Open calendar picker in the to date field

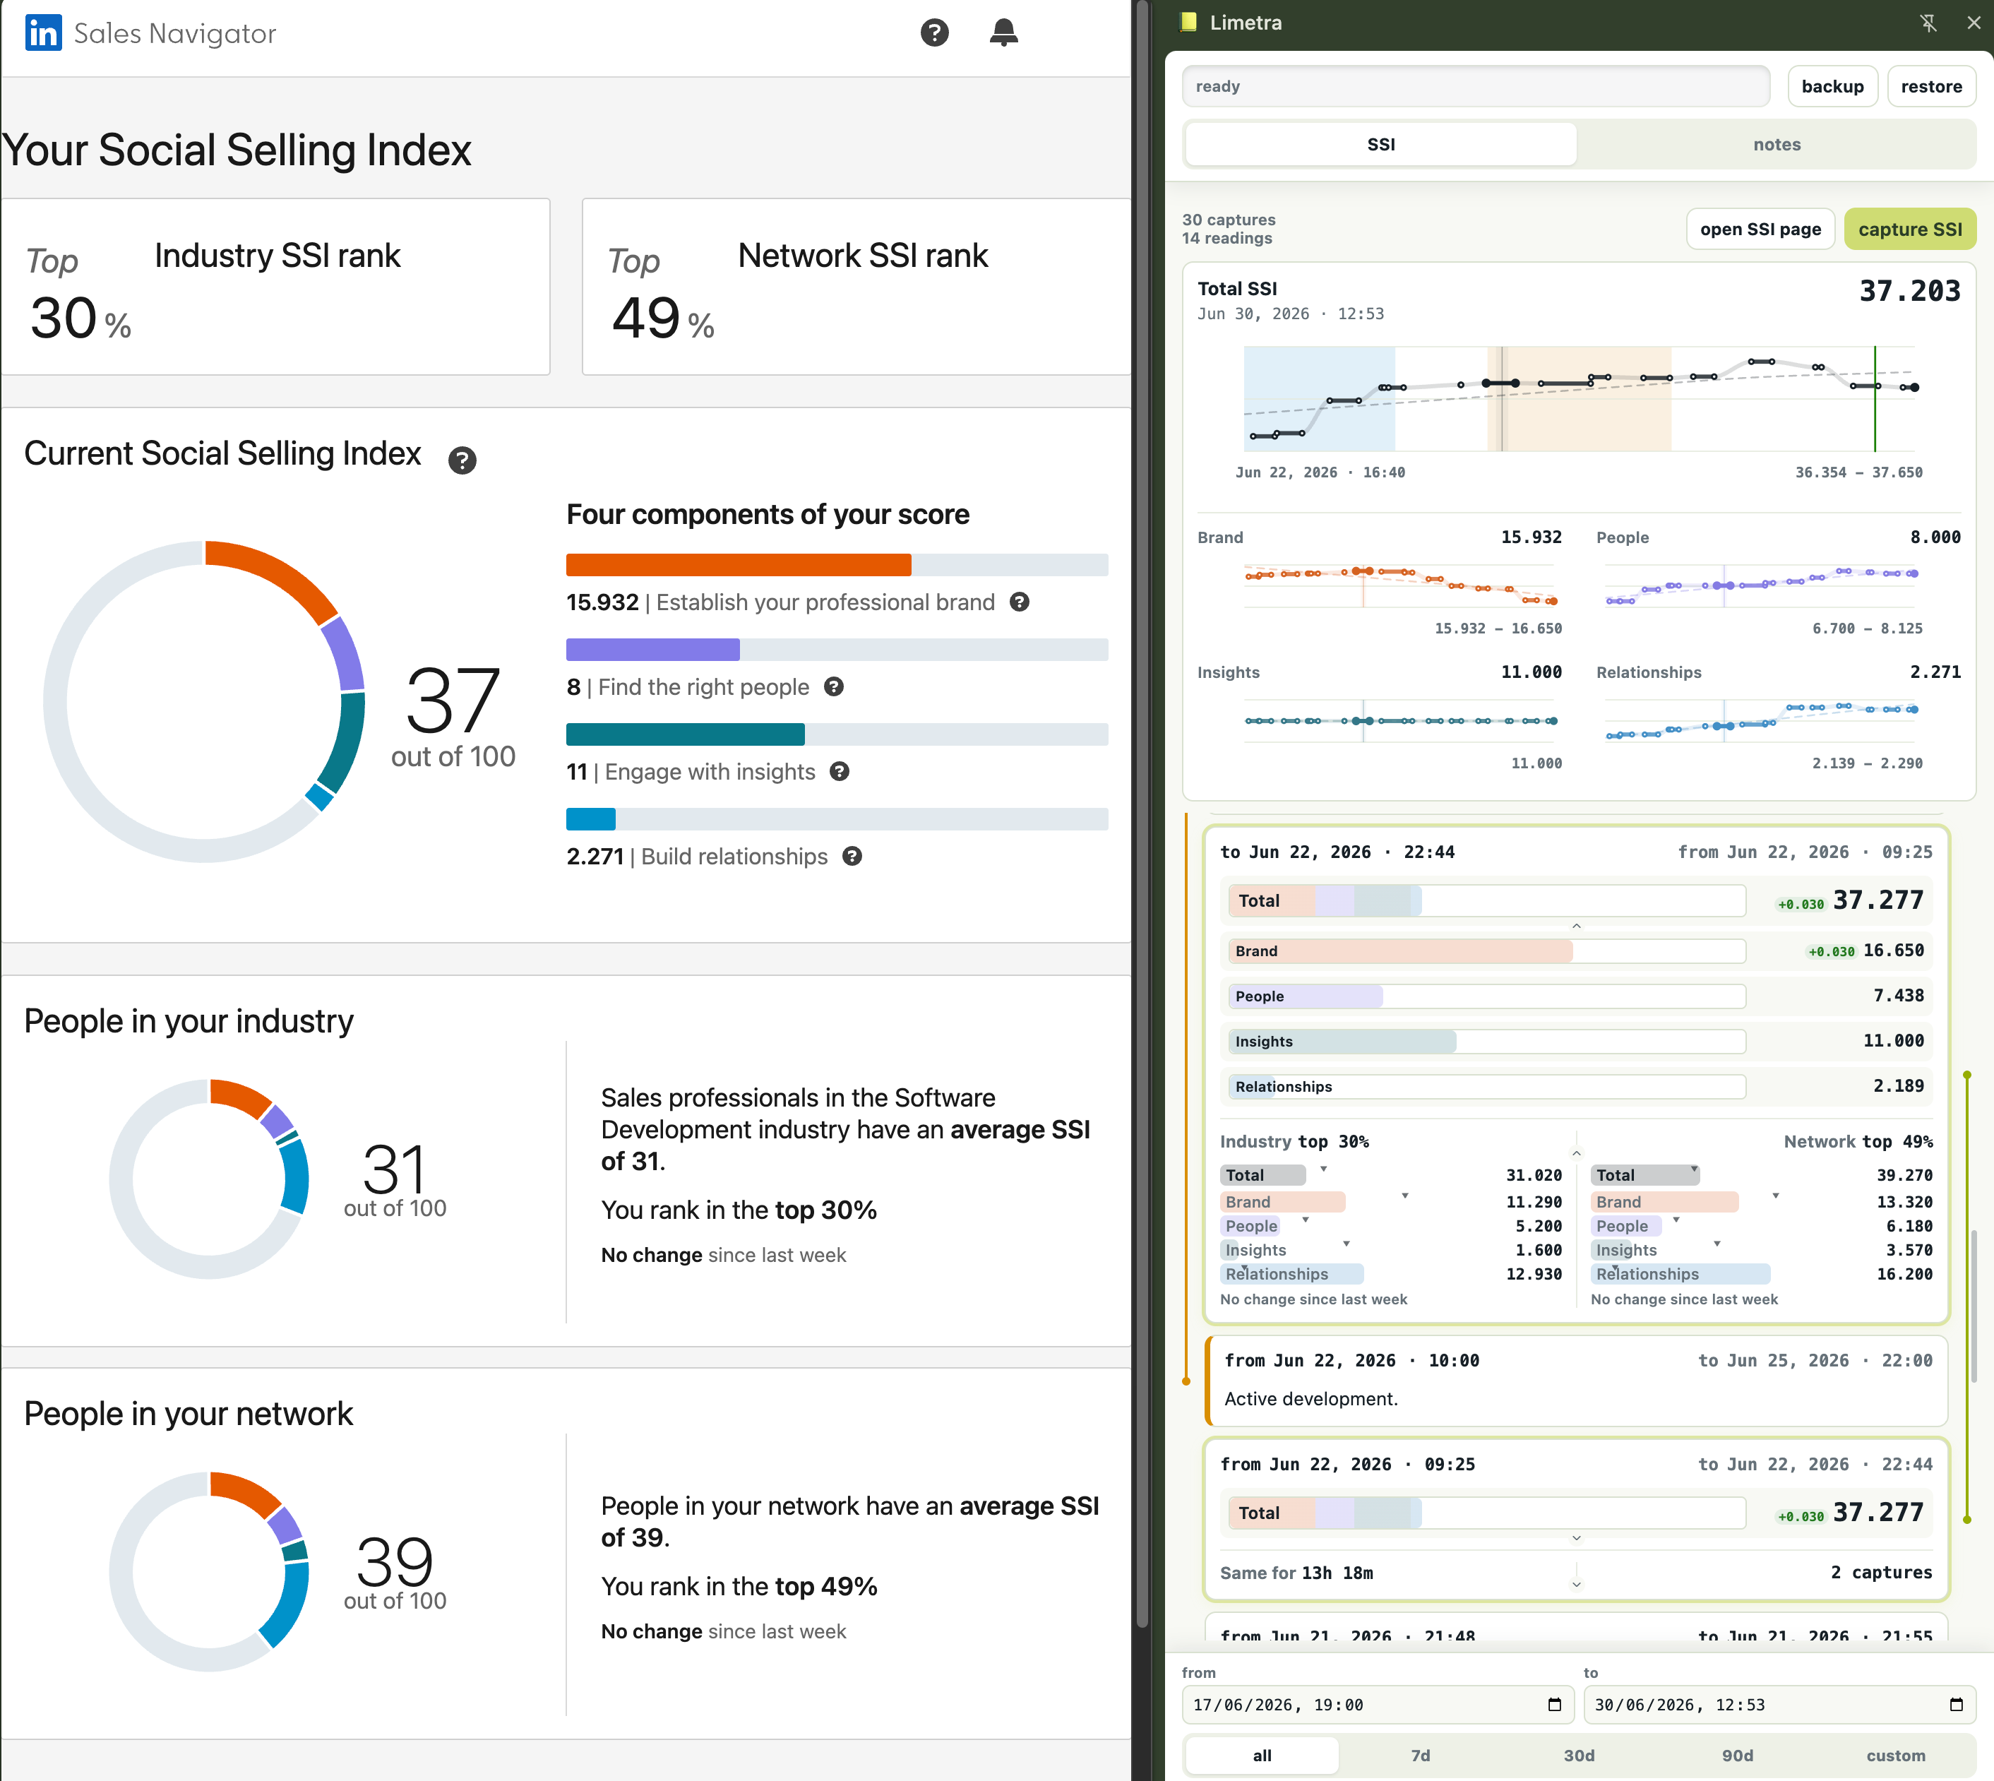(x=1956, y=1705)
